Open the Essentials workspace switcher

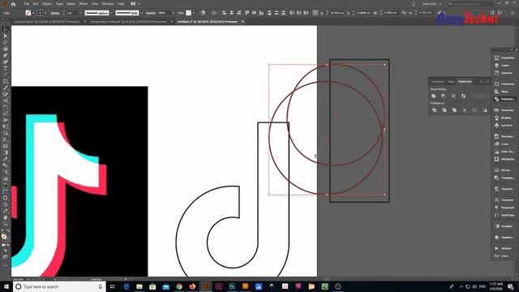(x=431, y=3)
